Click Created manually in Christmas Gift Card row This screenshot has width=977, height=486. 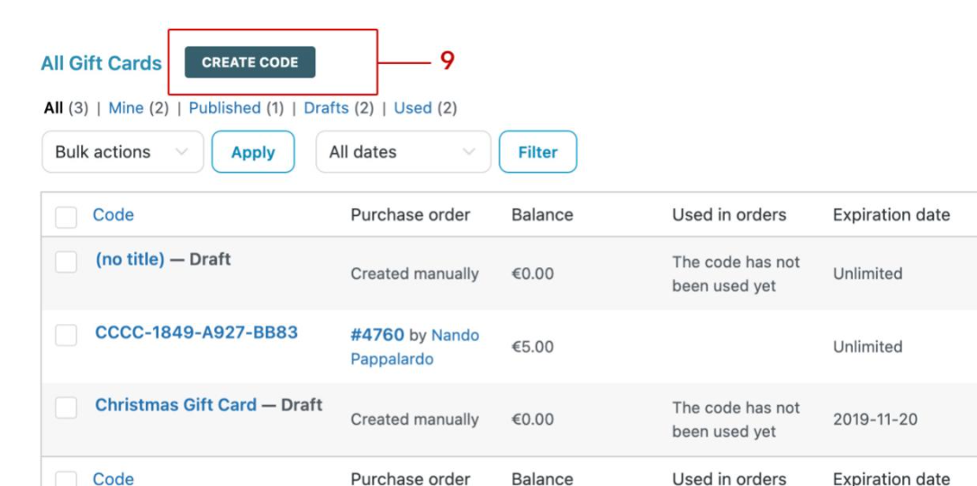[414, 420]
